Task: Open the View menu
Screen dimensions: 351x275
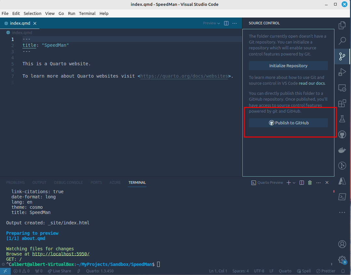Action: point(50,13)
